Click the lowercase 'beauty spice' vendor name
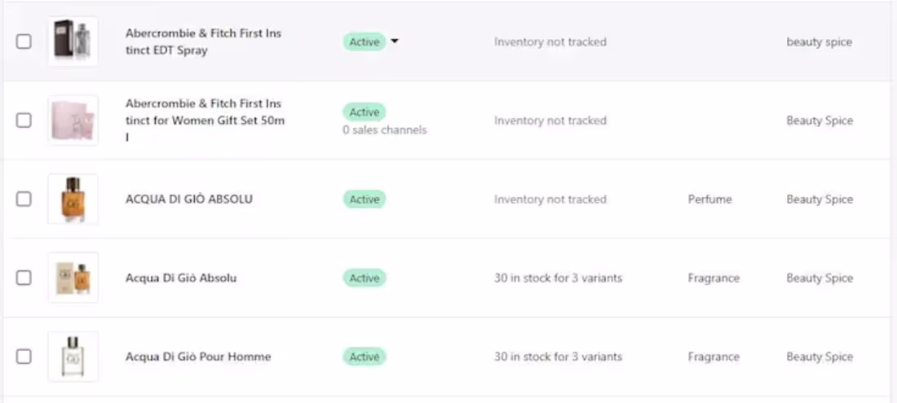 tap(819, 42)
